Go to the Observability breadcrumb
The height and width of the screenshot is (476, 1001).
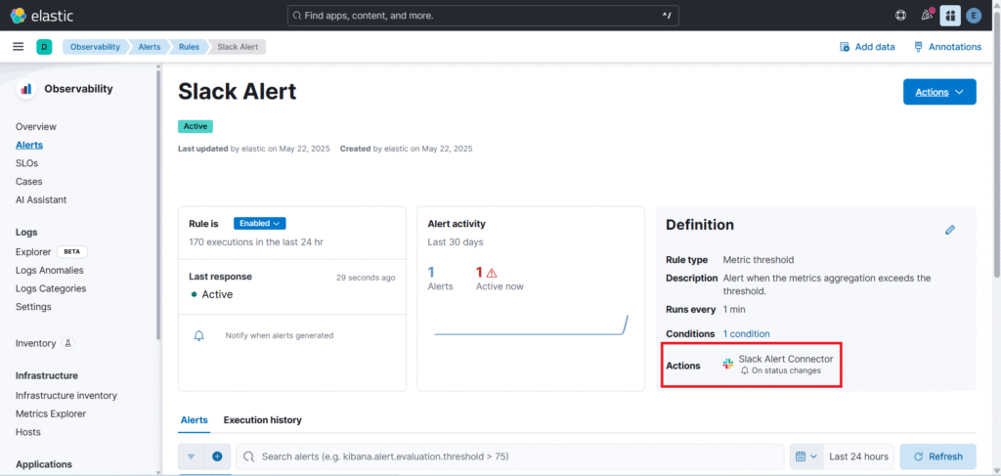coord(95,47)
